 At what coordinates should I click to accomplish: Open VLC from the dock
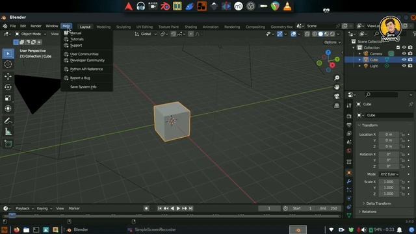pyautogui.click(x=287, y=6)
